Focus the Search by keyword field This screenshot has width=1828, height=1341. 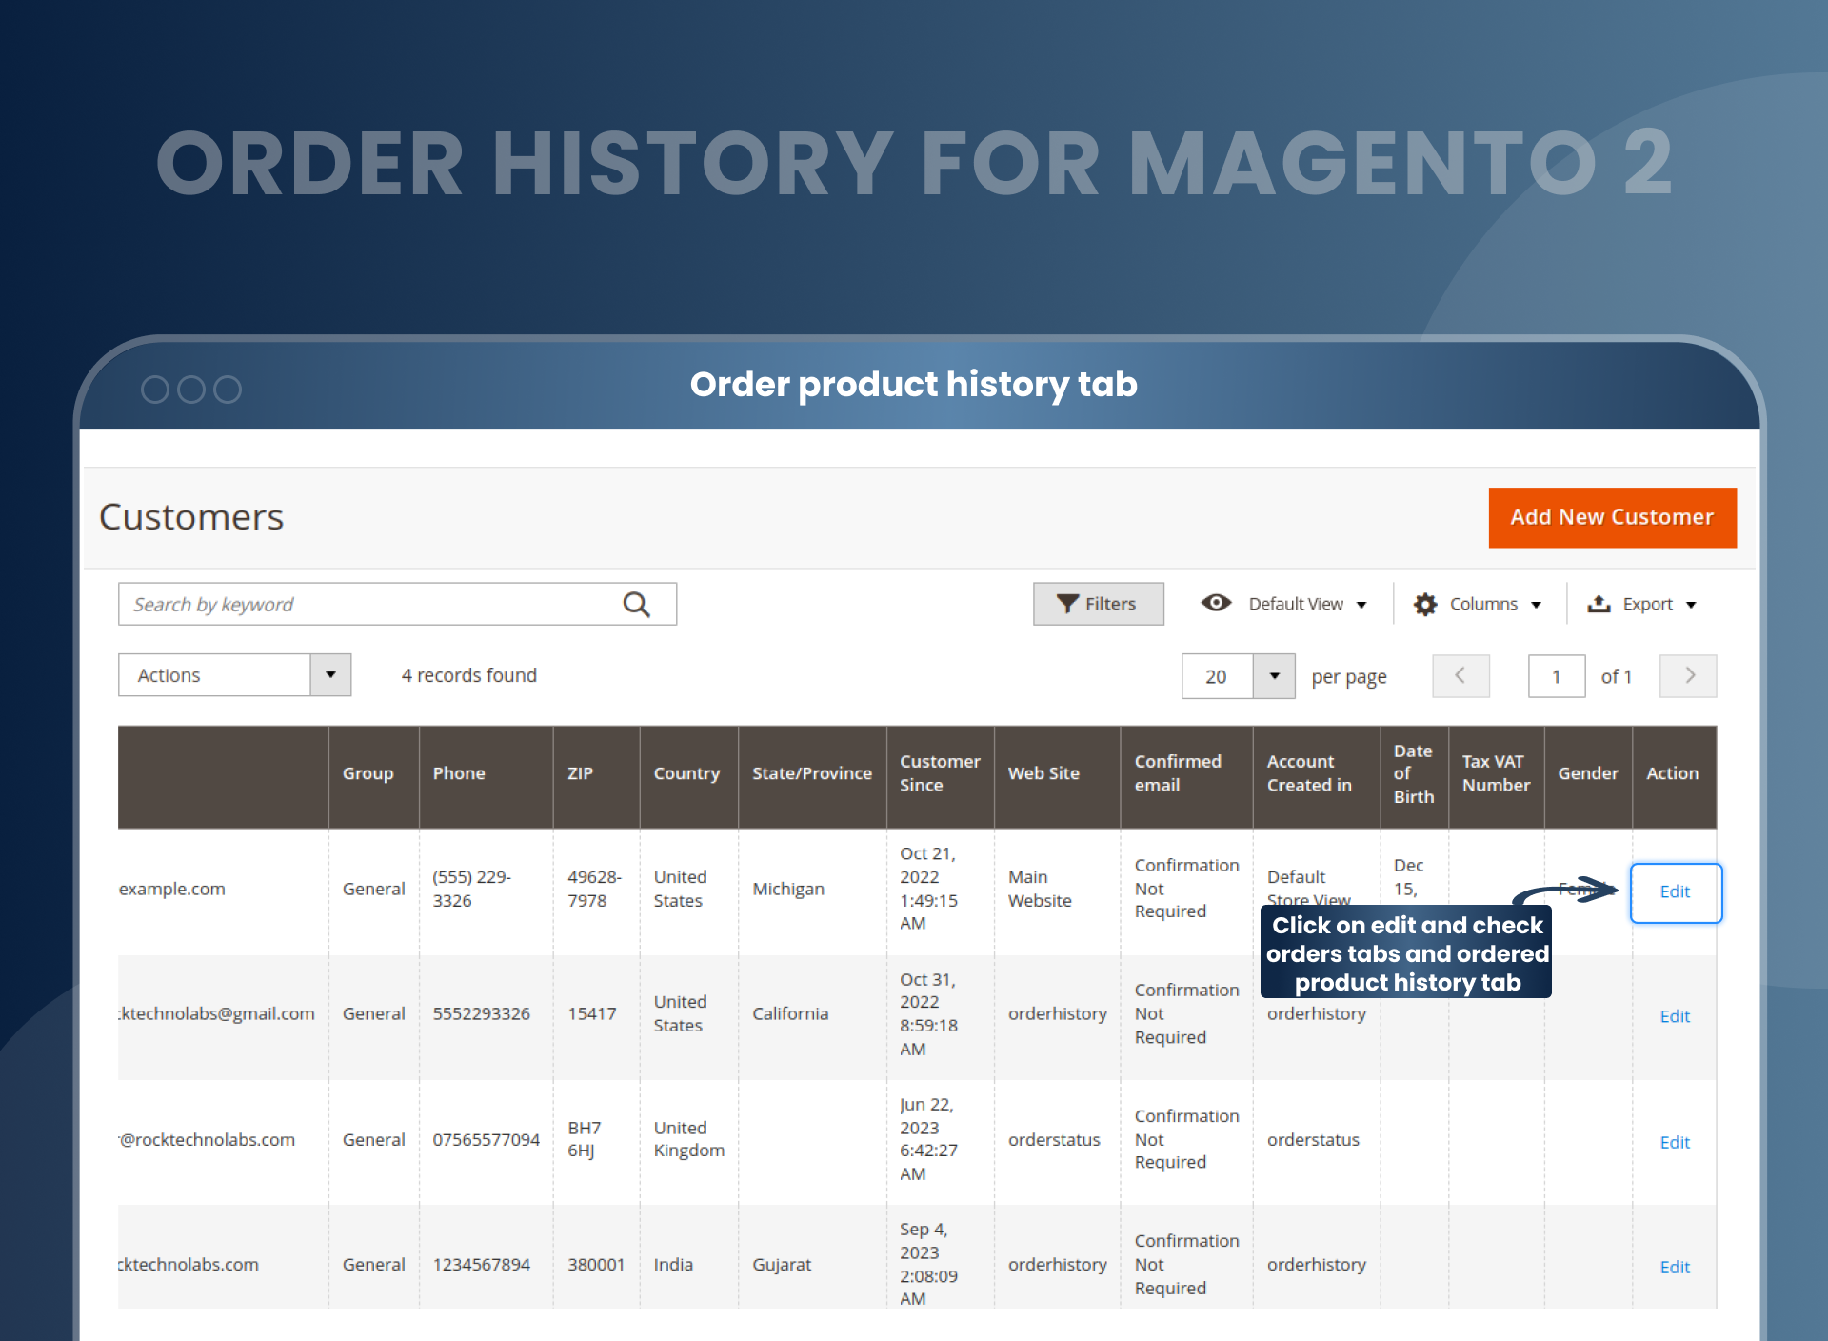[x=397, y=604]
